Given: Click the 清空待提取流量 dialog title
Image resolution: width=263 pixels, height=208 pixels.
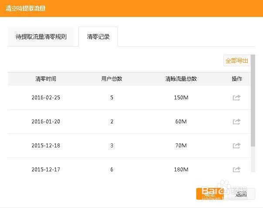Looking at the screenshot, I should 25,8.
